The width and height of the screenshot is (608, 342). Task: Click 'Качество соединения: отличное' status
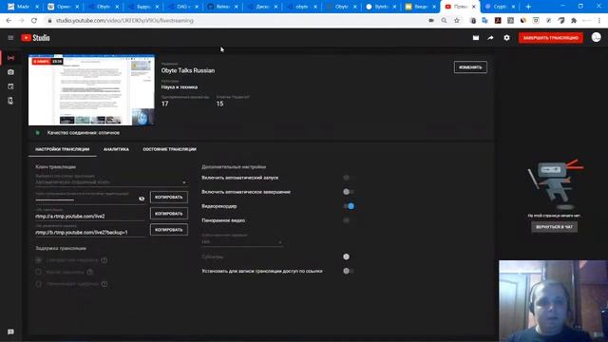pos(84,133)
